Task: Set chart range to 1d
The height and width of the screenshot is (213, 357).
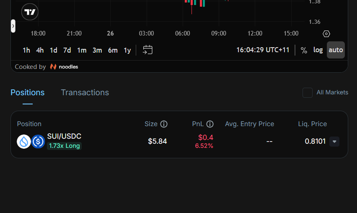Action: click(x=53, y=50)
